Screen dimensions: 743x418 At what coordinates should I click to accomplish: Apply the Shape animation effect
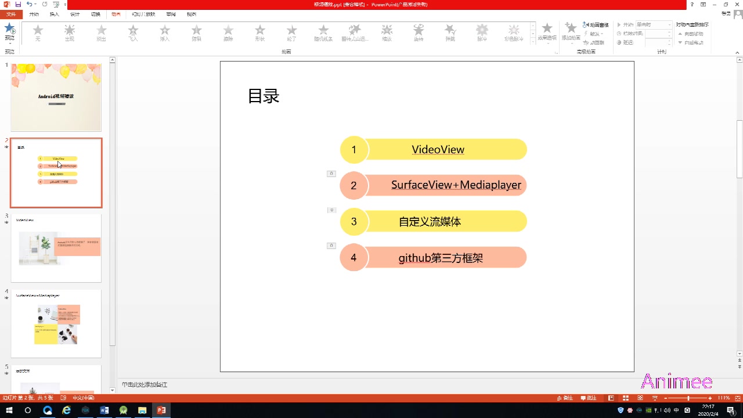point(260,33)
